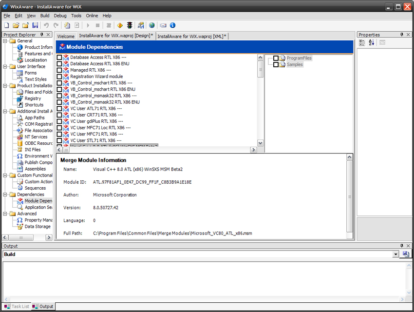This screenshot has height=312, width=414.
Task: Switch to the Welcome tab
Action: tap(66, 36)
